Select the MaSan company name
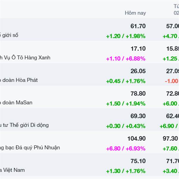This screenshot has width=179, height=179. click(16, 103)
